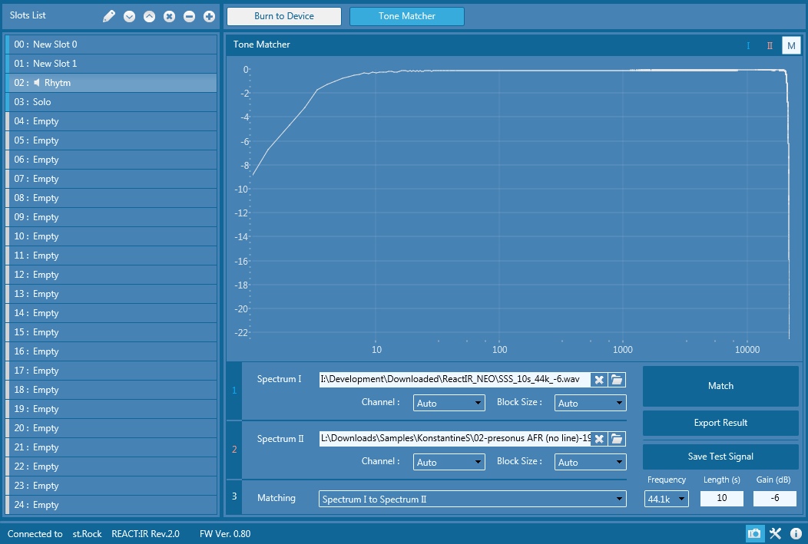
Task: Browse for Spectrum II file folder icon
Action: point(617,439)
